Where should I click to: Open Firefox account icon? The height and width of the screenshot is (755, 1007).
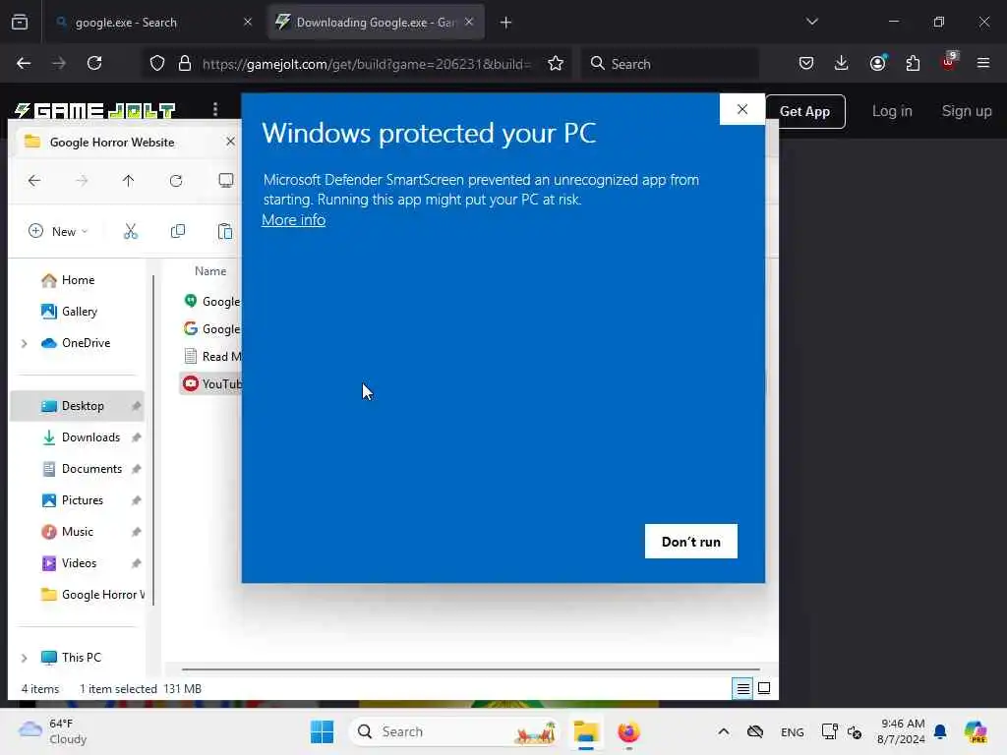877,63
